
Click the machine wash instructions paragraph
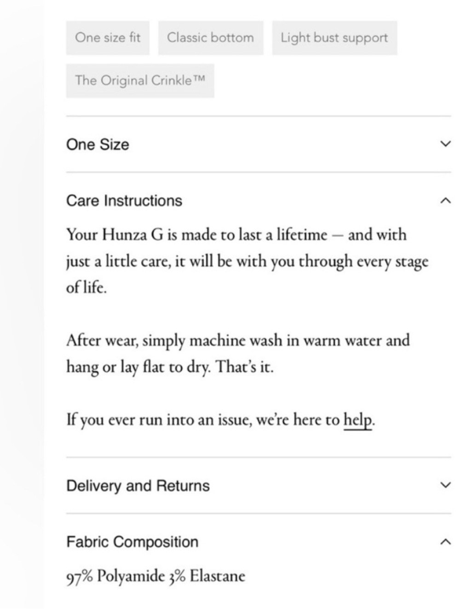point(238,354)
